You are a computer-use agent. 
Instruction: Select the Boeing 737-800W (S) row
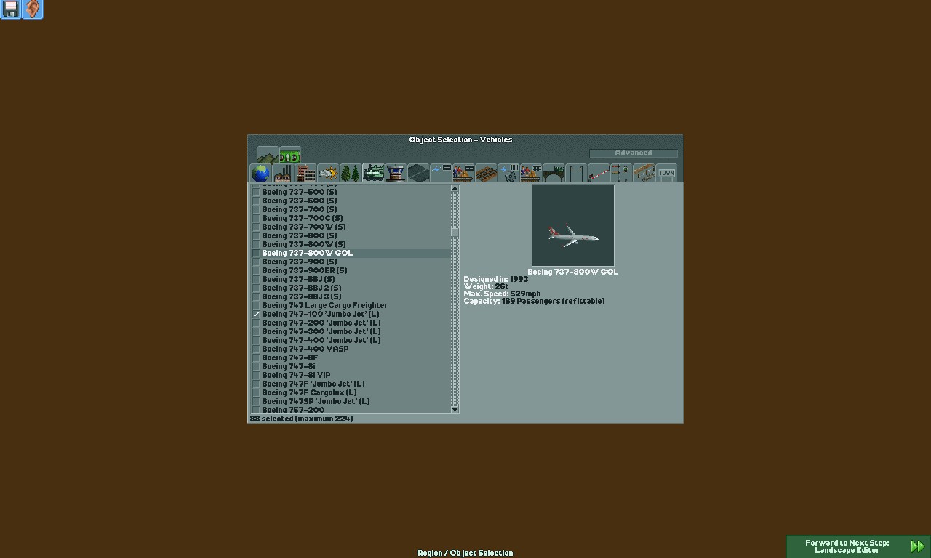351,244
